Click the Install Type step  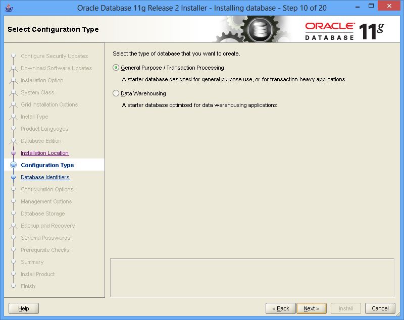click(34, 117)
